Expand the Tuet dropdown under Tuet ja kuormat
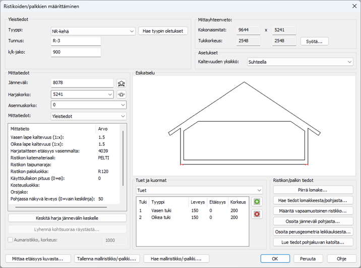This screenshot has width=361, height=268. coord(199,190)
